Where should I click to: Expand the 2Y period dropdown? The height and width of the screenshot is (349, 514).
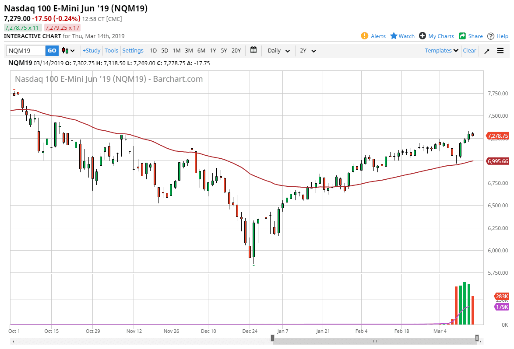coord(307,50)
